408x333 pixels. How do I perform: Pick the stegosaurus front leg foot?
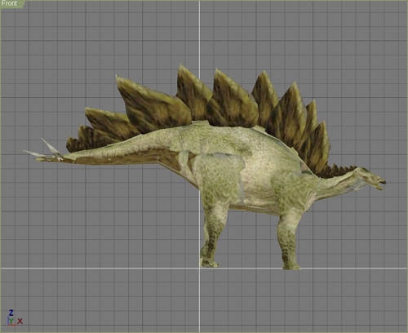pyautogui.click(x=291, y=264)
